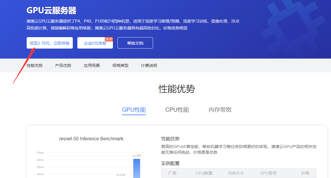331x178 pixels.
Task: Click the large 性能优势 section heading
Action: click(177, 89)
